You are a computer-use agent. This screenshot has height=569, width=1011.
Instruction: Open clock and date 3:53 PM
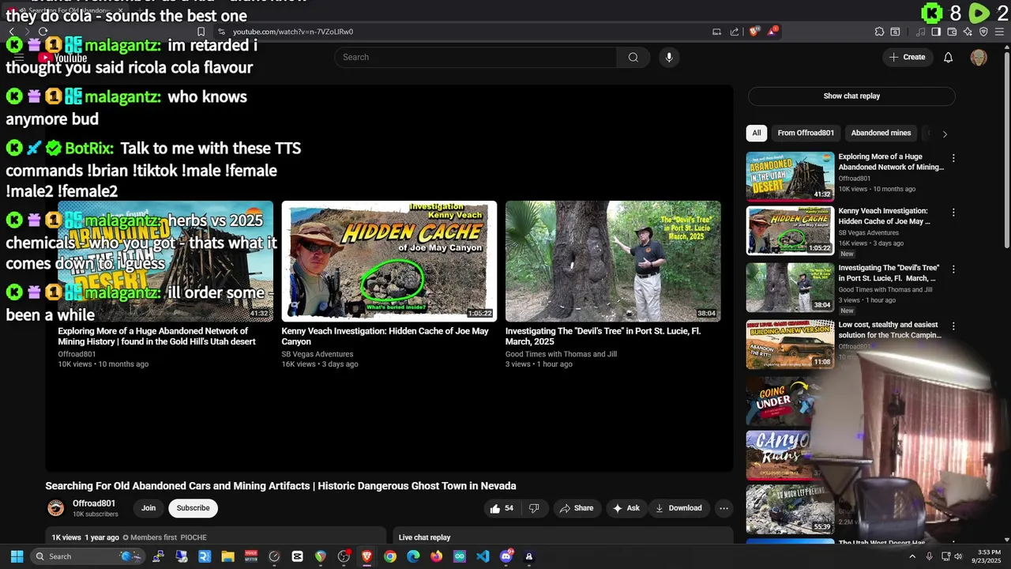(x=988, y=556)
